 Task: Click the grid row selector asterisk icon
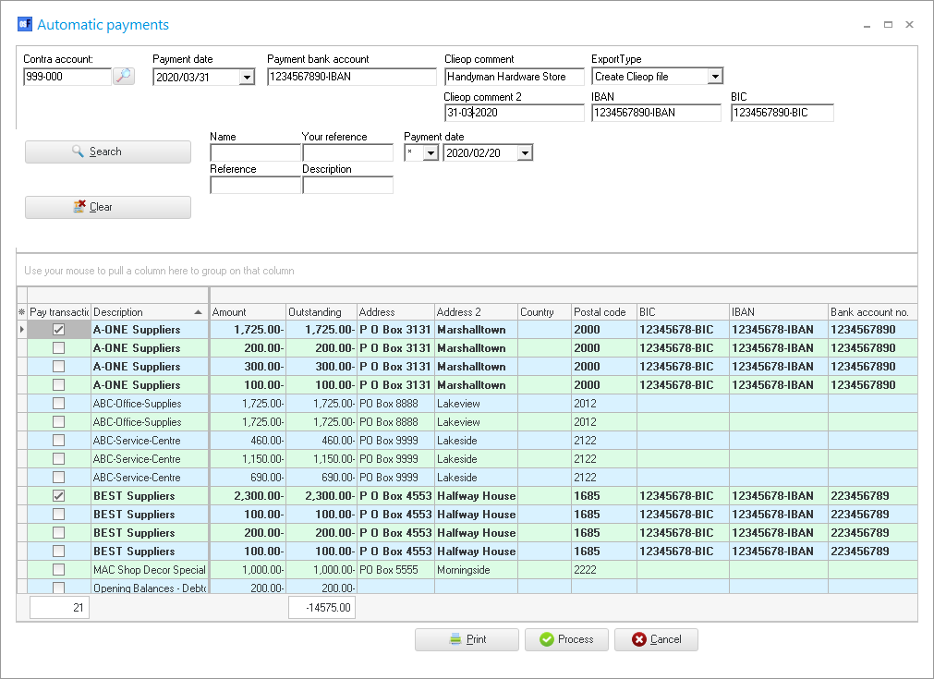[21, 312]
